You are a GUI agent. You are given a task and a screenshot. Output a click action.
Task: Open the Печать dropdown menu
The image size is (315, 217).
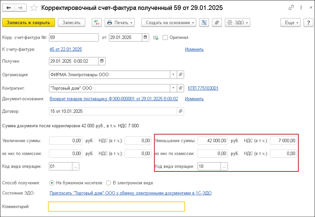tap(120, 23)
